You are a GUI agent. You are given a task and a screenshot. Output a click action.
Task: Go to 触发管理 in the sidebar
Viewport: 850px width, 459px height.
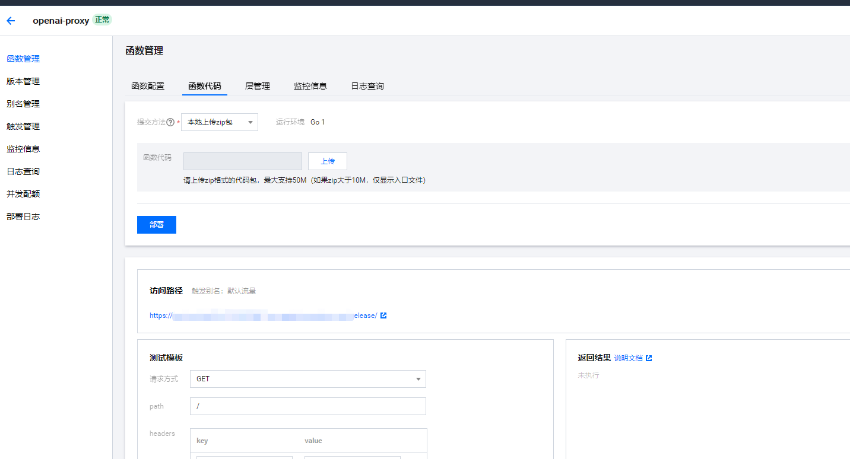23,126
